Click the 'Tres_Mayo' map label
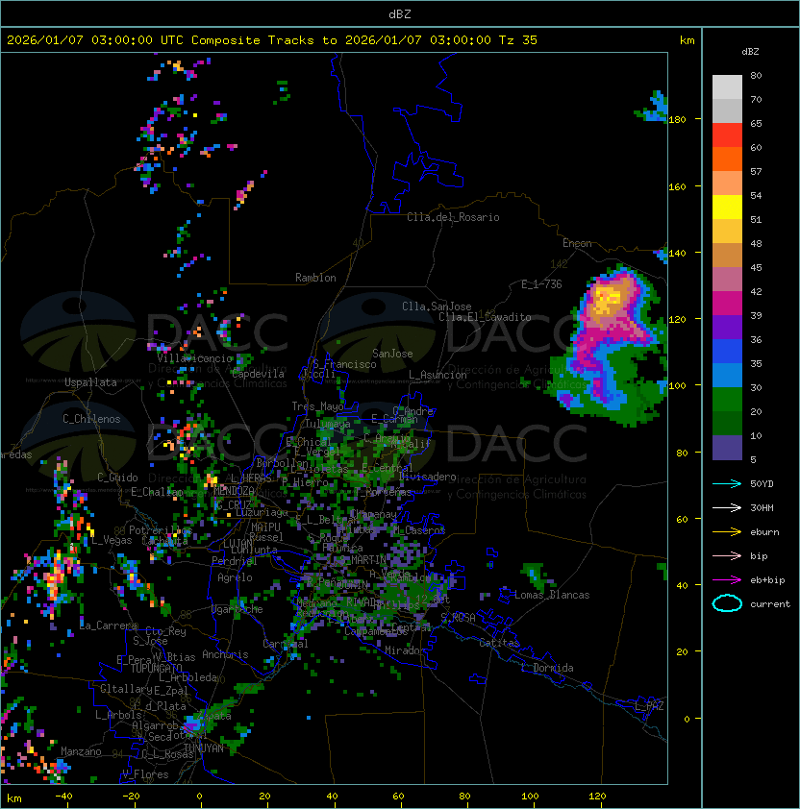 [x=317, y=406]
